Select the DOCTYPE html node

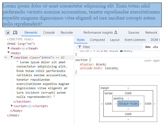point(20,39)
